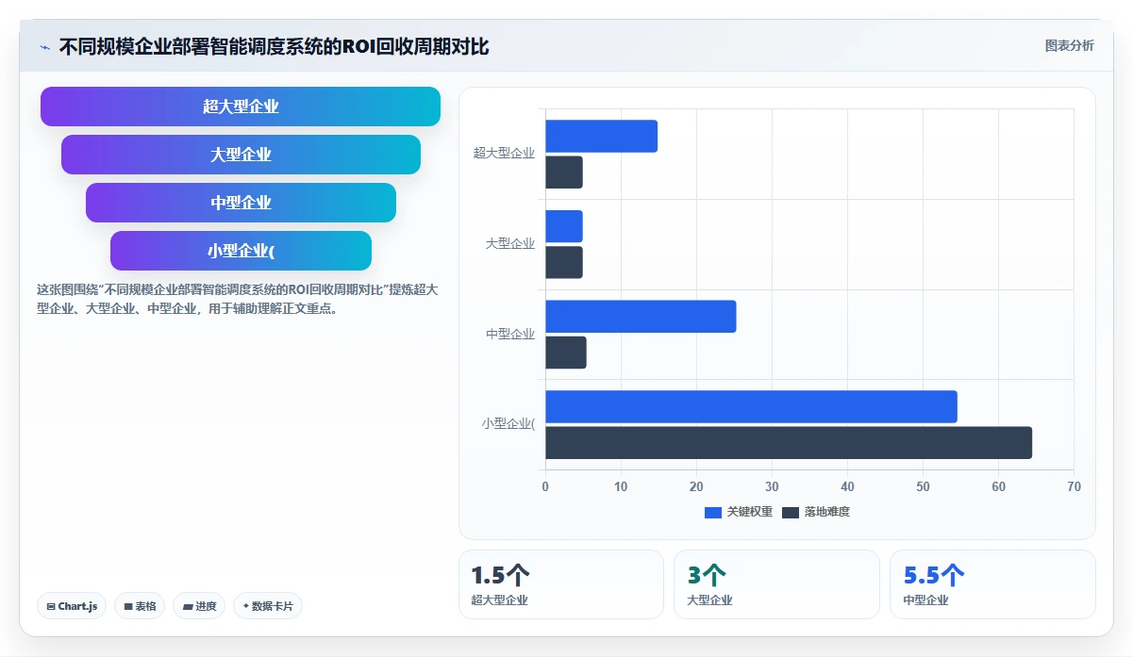The width and height of the screenshot is (1133, 657).
Task: Click the chart title heading text
Action: [x=275, y=46]
